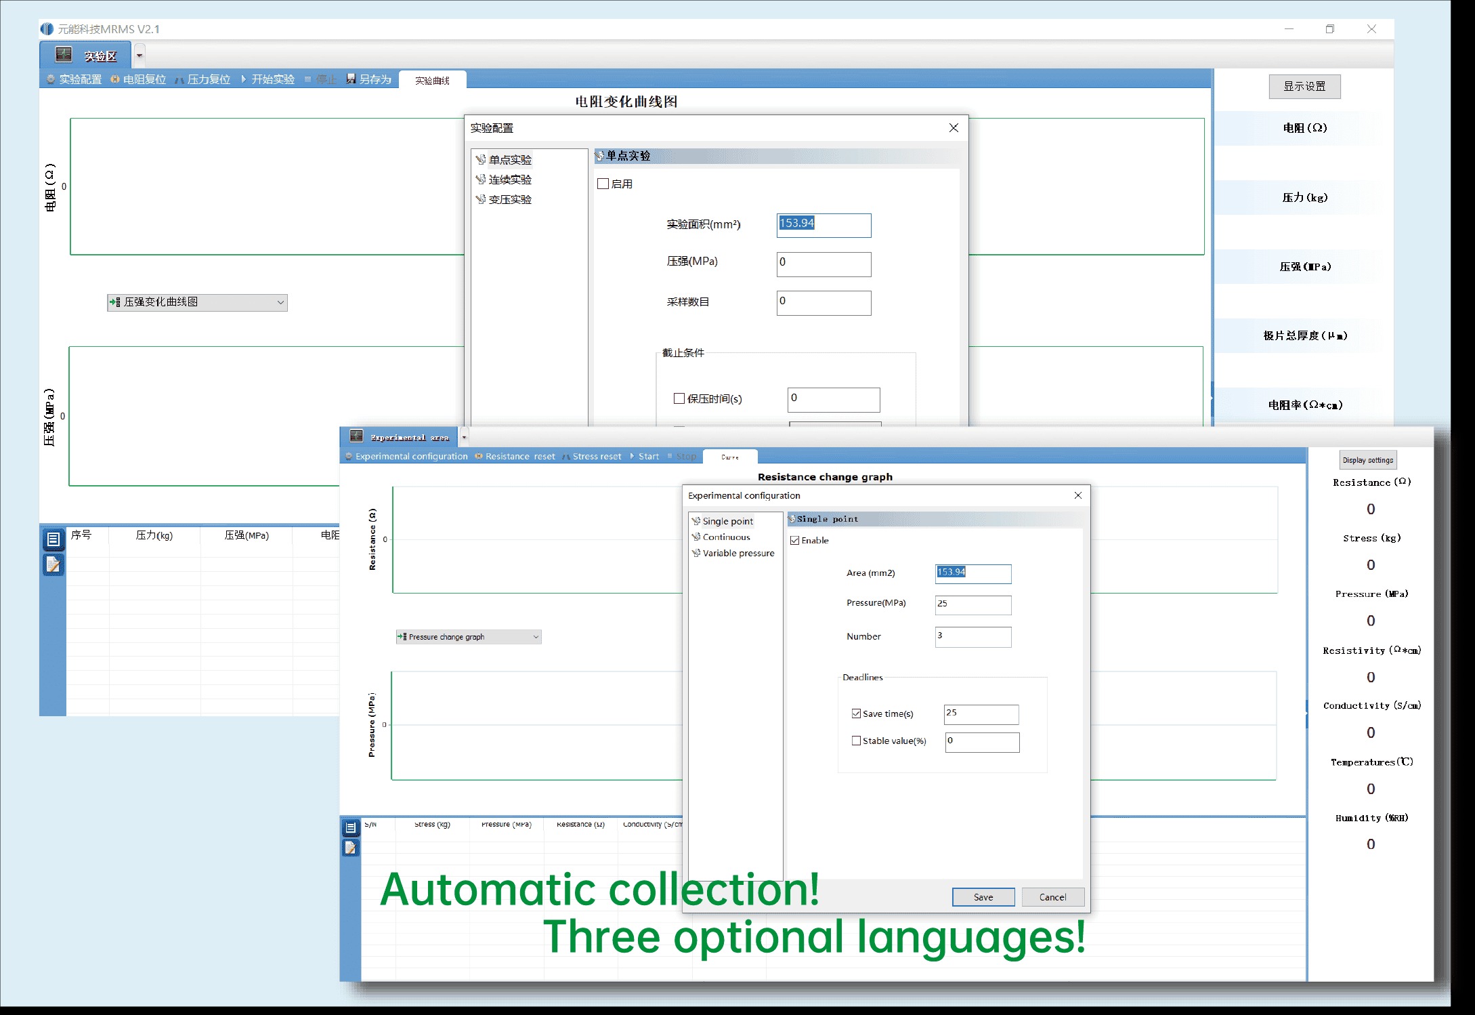This screenshot has height=1015, width=1475.
Task: Click the notepad edit icon beside table
Action: (54, 564)
